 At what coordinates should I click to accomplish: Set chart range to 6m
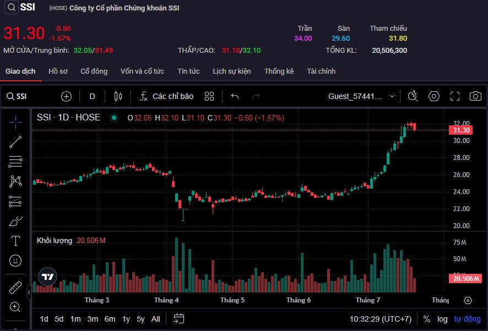110,319
